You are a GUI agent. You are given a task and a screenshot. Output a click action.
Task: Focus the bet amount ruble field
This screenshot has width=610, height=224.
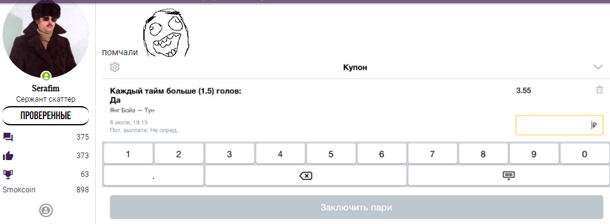pyautogui.click(x=560, y=125)
